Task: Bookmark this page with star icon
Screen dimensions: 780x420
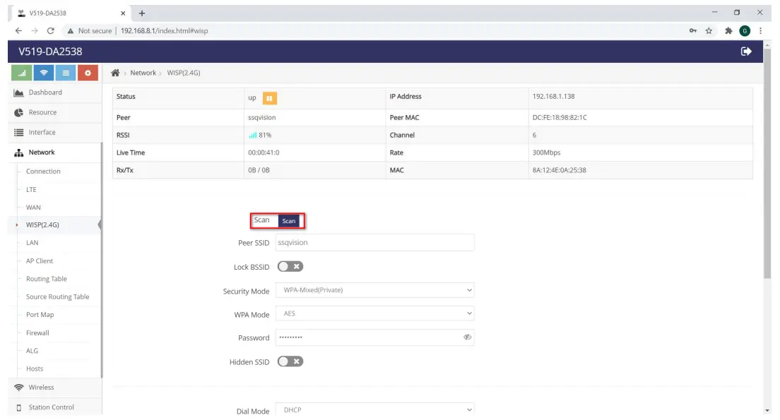Action: 709,31
